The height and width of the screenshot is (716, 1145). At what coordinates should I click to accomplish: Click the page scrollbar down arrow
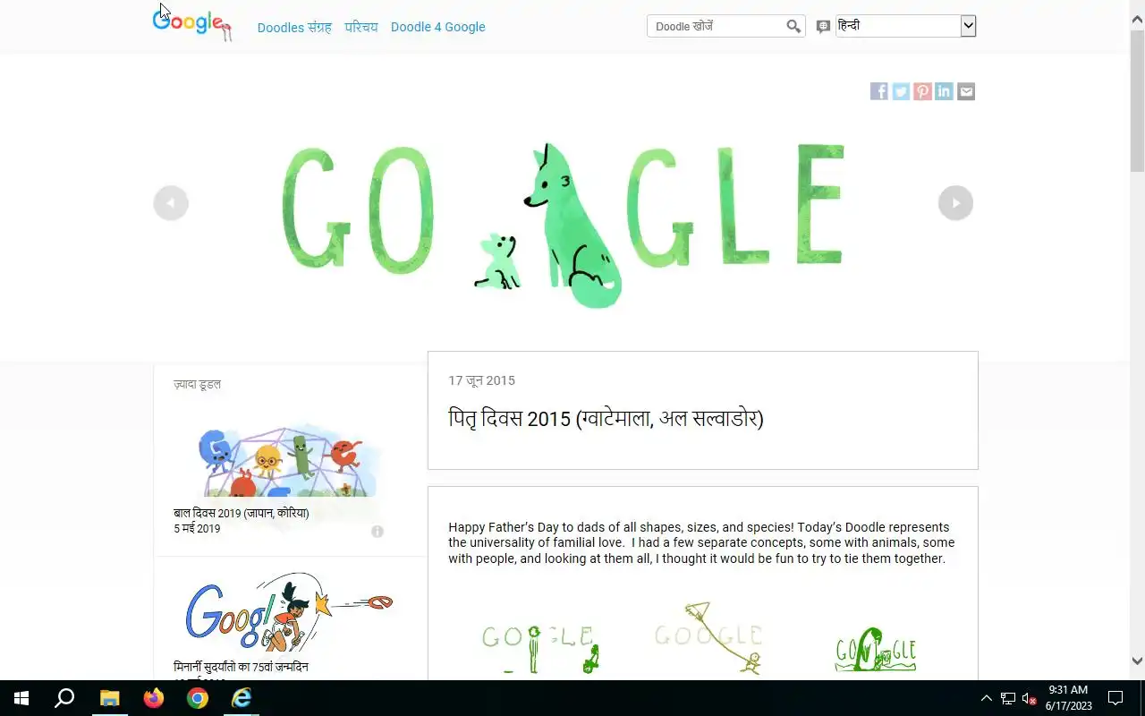1137,661
